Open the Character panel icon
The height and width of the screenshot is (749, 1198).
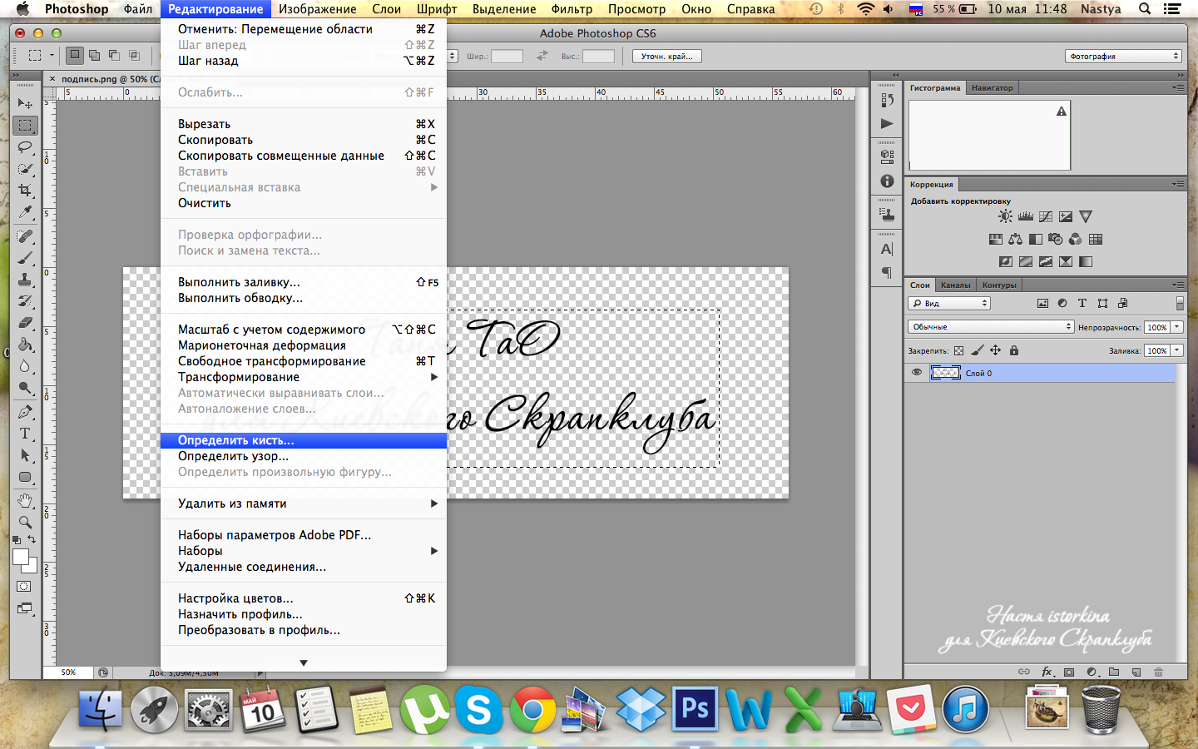coord(887,249)
